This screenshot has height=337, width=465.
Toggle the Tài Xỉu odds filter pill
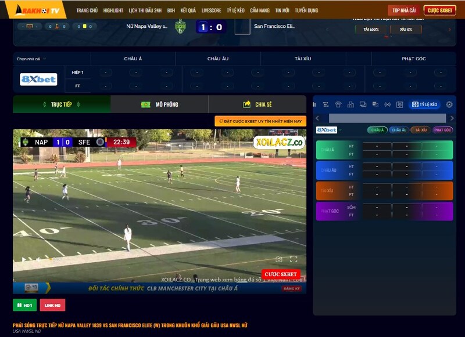coord(421,130)
